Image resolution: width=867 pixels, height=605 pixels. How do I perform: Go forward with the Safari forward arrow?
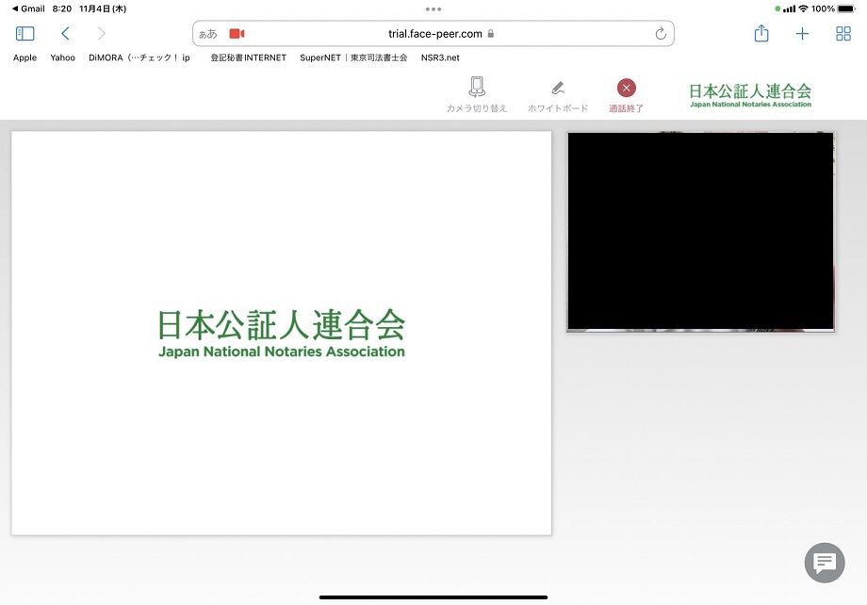coord(101,34)
